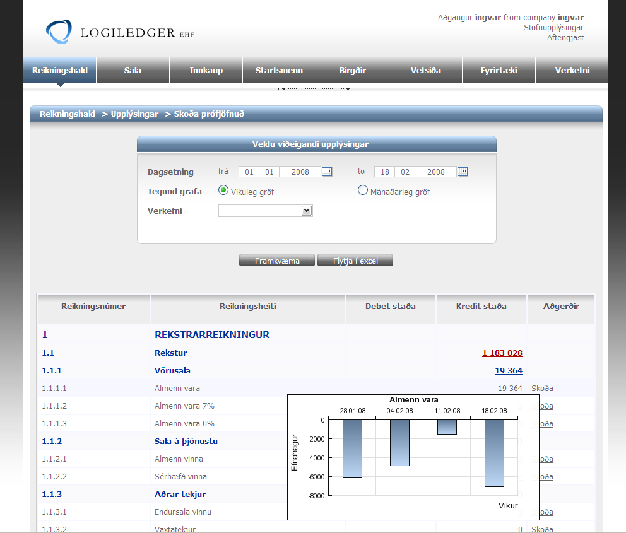The height and width of the screenshot is (533, 626).
Task: Select the Vikuleg gröf radio button
Action: click(223, 190)
